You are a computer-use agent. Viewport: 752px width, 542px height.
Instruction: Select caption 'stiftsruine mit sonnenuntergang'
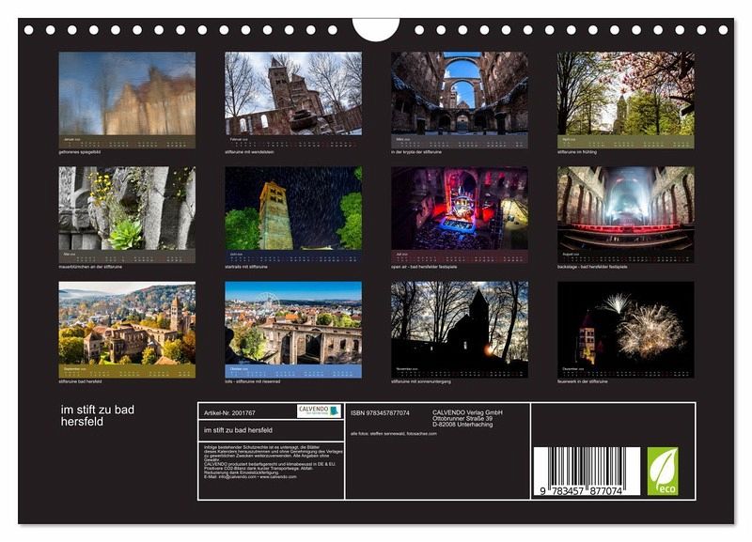[421, 381]
